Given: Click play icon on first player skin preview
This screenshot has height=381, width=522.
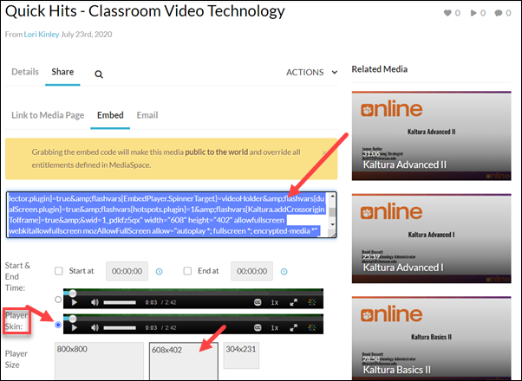Looking at the screenshot, I should pyautogui.click(x=75, y=302).
